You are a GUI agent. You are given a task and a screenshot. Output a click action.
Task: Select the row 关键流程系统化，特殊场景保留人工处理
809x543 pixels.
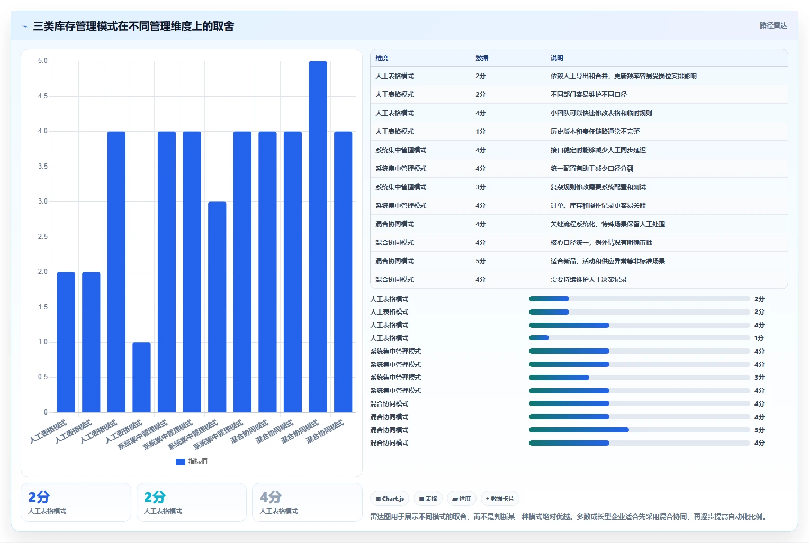coord(579,224)
